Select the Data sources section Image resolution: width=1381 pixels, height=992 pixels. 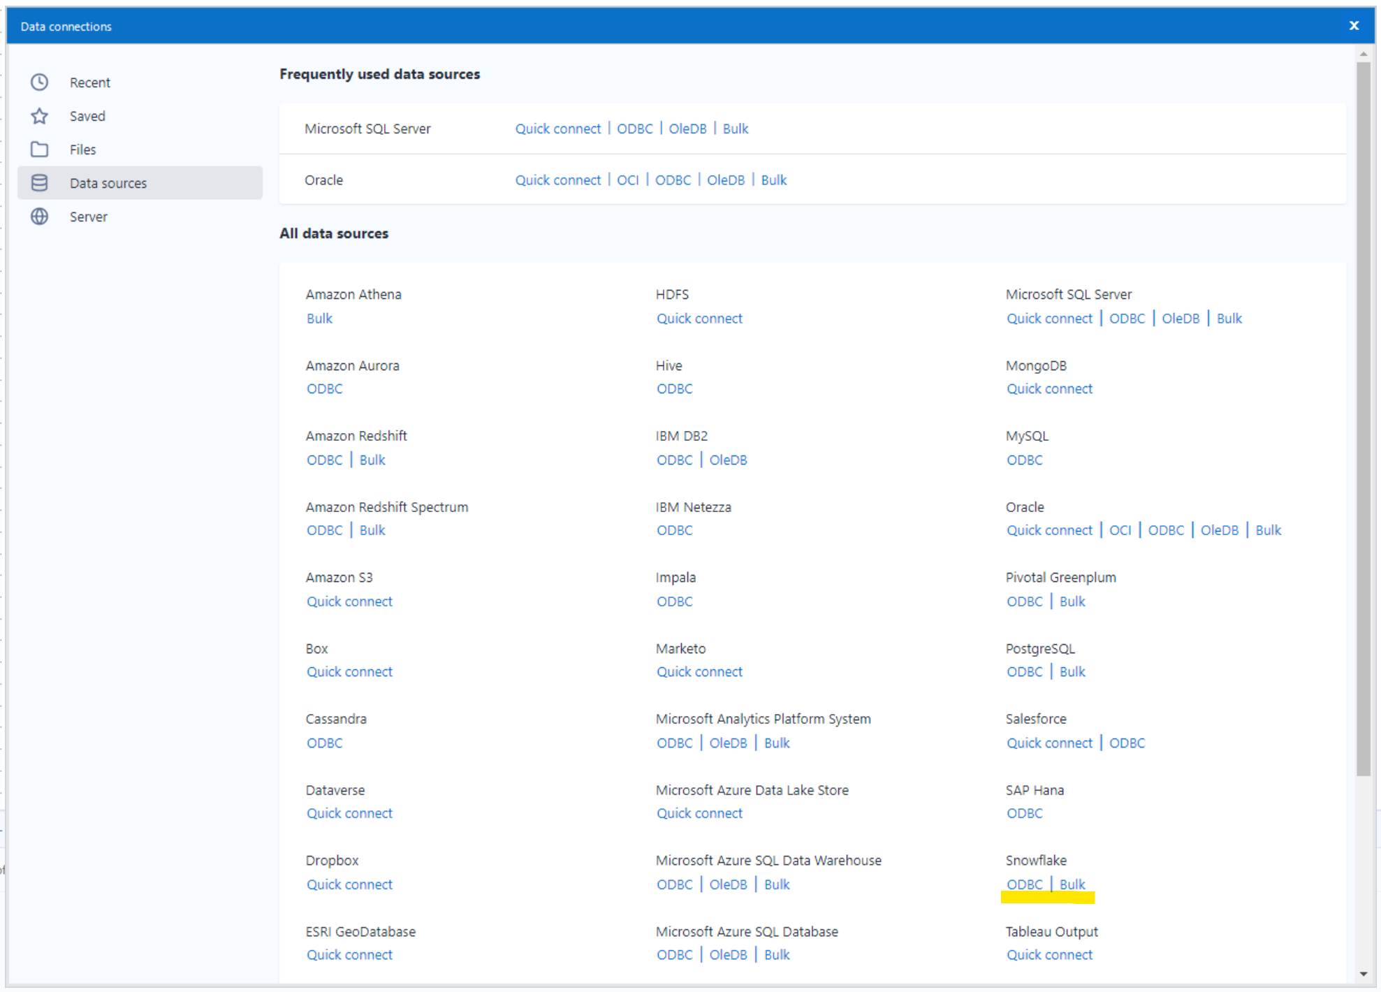pyautogui.click(x=140, y=183)
